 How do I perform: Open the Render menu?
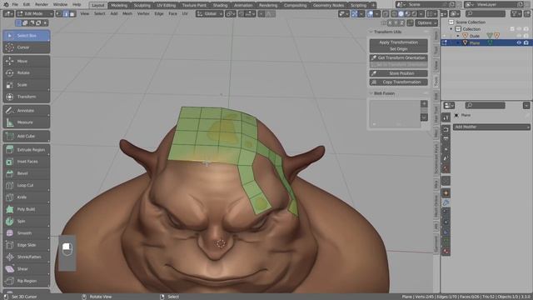(x=42, y=5)
